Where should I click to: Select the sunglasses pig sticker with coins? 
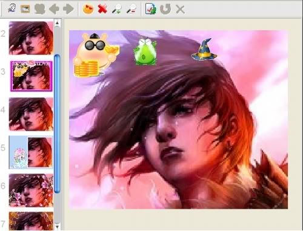coord(96,55)
